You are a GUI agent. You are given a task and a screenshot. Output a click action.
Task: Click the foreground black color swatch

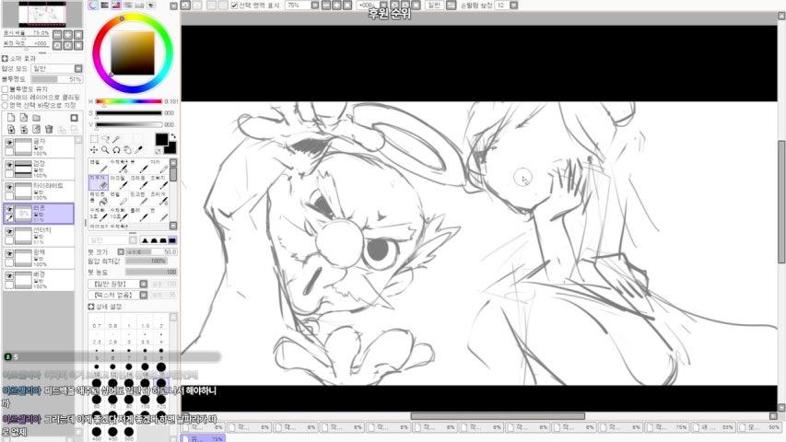point(161,139)
